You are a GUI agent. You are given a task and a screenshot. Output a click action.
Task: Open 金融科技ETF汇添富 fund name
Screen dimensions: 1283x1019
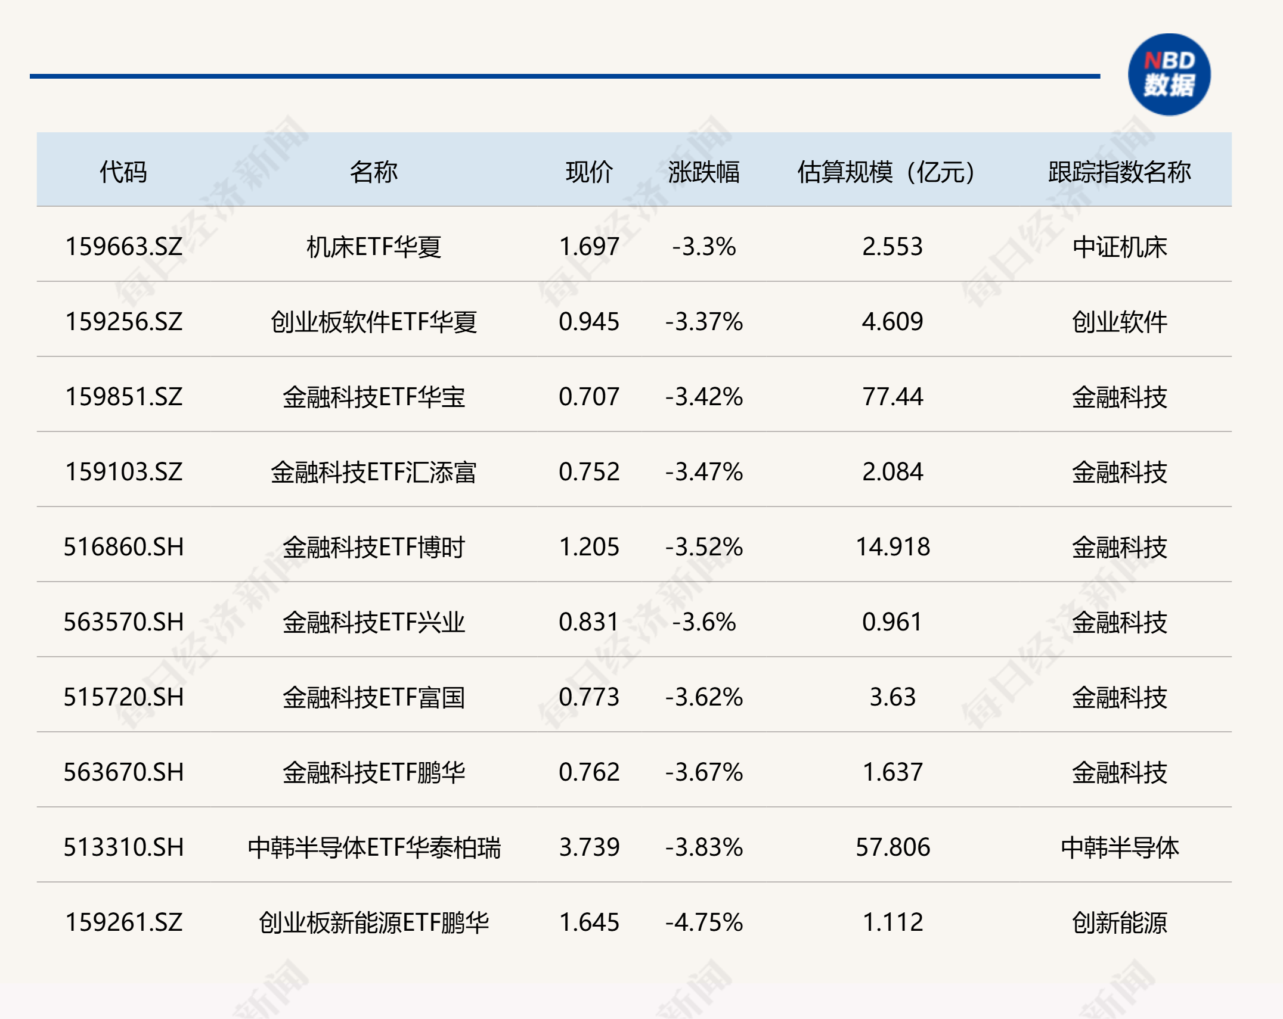[373, 472]
